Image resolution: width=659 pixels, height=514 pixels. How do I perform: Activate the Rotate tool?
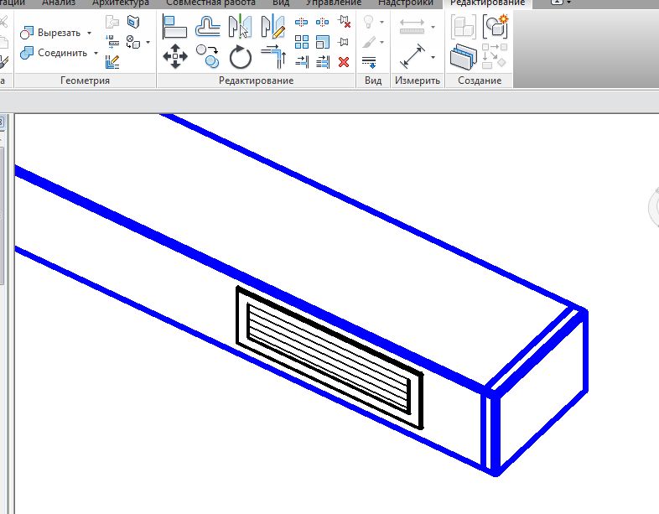[x=241, y=57]
